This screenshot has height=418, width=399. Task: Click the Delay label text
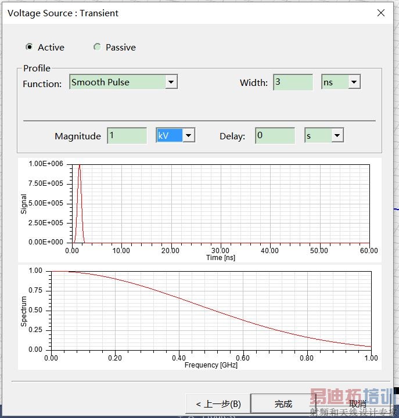pos(232,136)
